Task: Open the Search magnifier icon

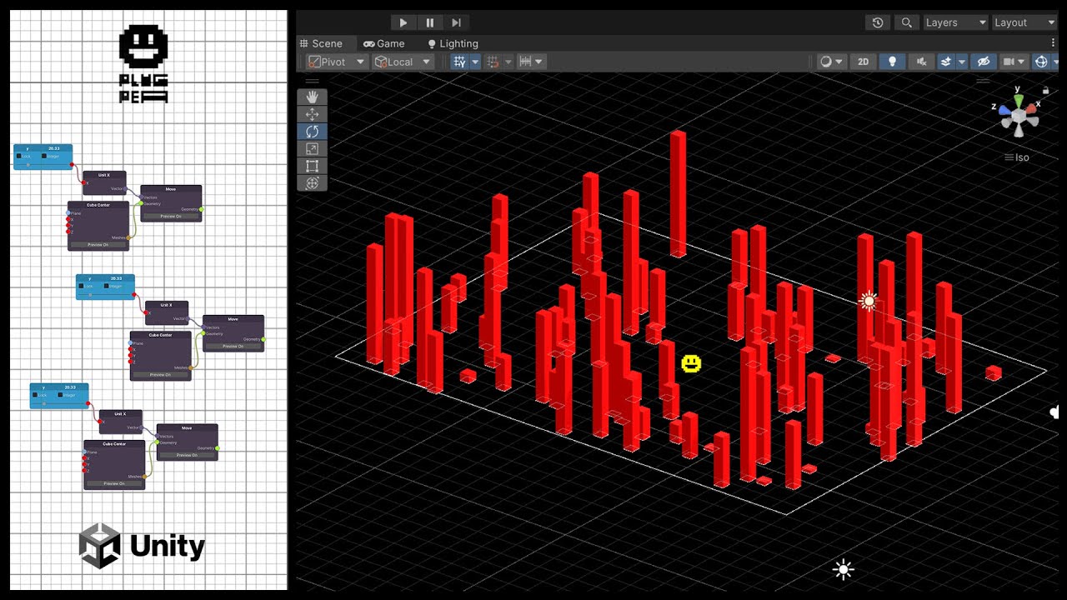Action: coord(907,22)
